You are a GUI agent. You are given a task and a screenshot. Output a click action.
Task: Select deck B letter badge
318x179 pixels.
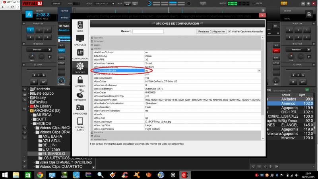(x=309, y=14)
